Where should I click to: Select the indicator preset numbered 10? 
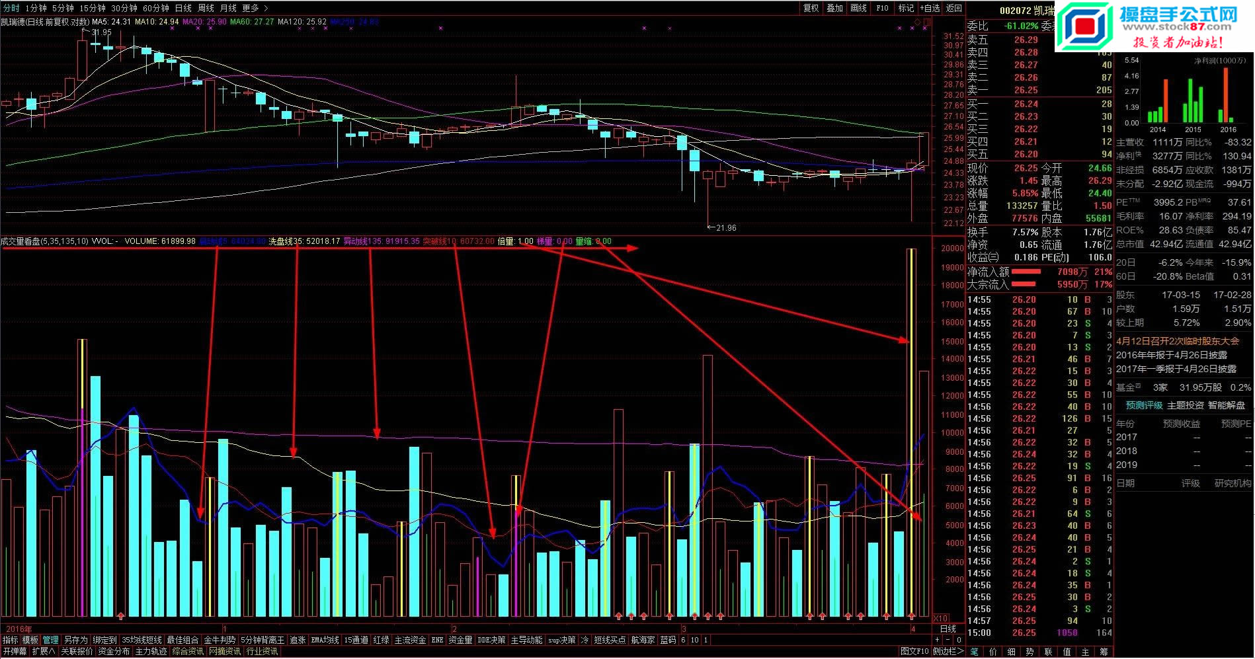[695, 640]
